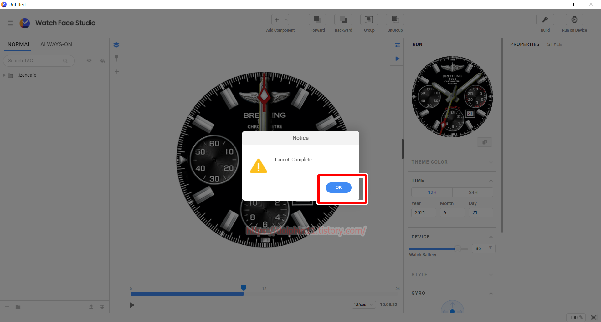
Task: Collapse the TIME section
Action: coord(491,181)
